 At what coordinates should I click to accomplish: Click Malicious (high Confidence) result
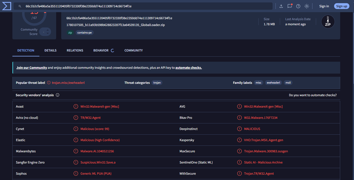100,140
